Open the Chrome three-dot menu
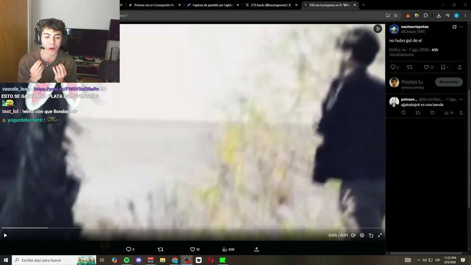471x265 pixels. 465,15
